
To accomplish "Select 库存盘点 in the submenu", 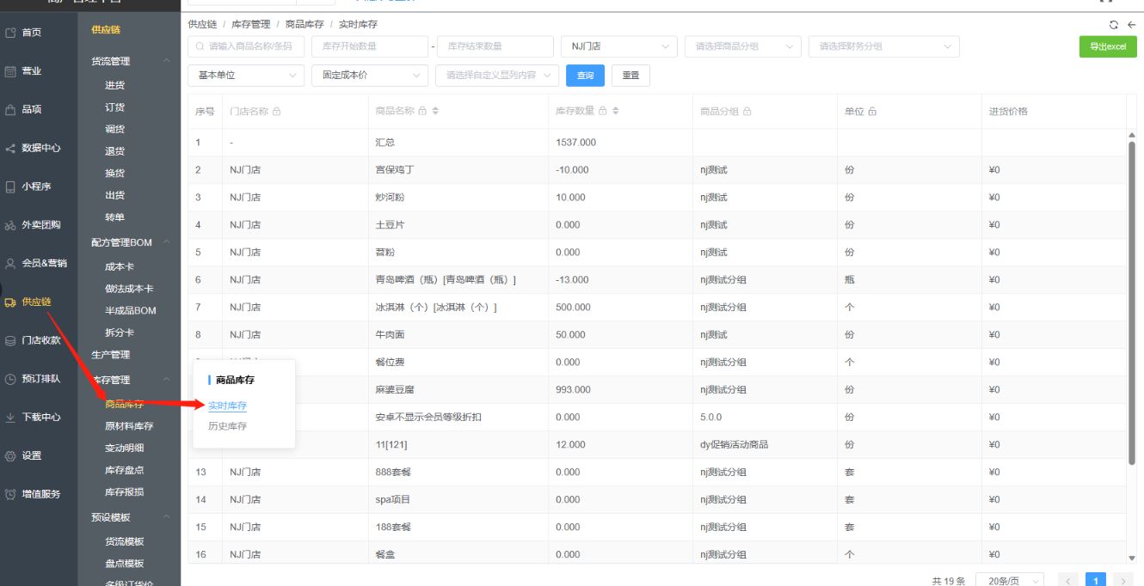I will (x=124, y=470).
